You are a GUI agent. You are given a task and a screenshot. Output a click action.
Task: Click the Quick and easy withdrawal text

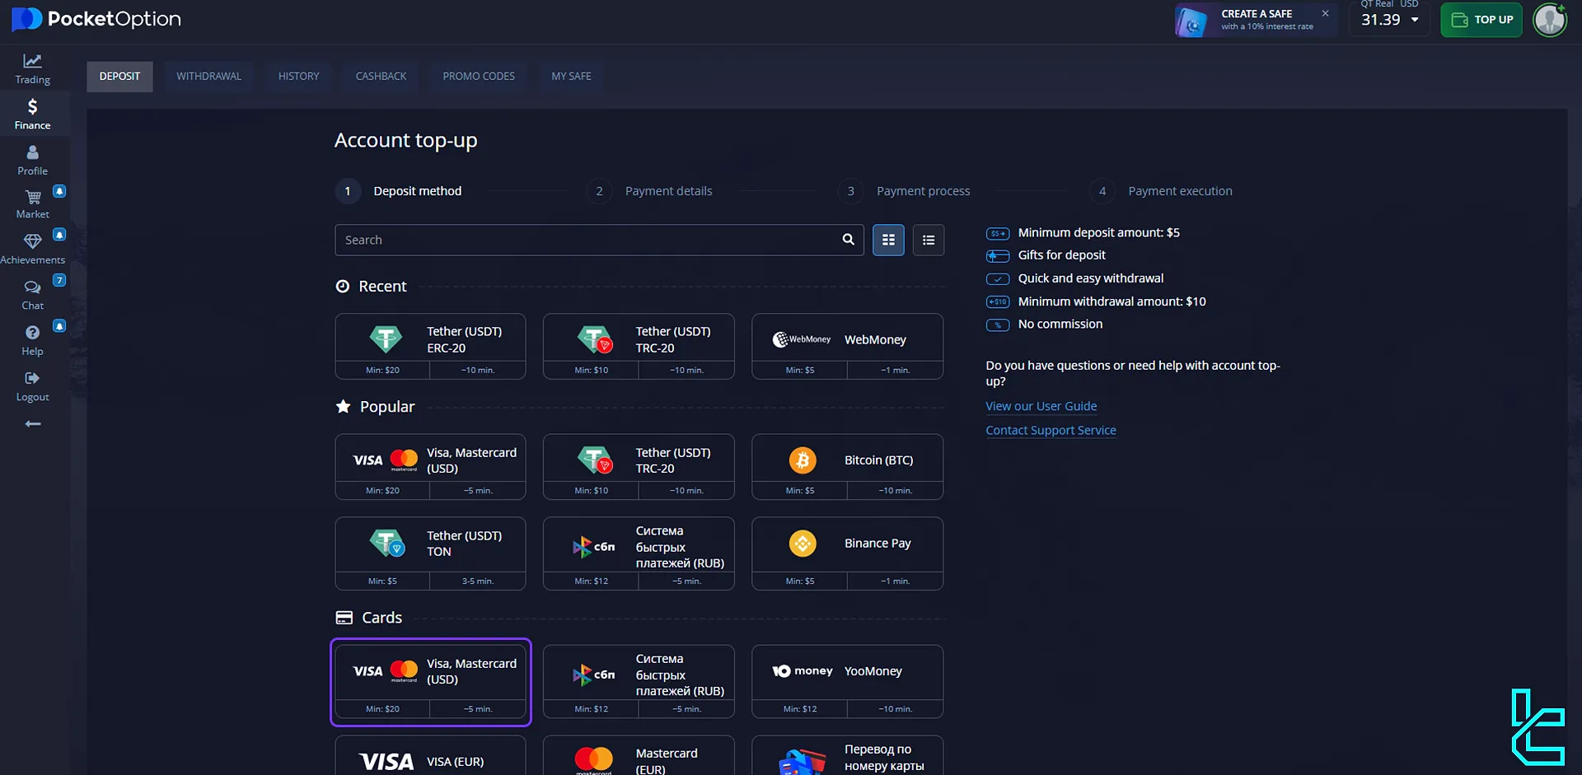(1090, 278)
